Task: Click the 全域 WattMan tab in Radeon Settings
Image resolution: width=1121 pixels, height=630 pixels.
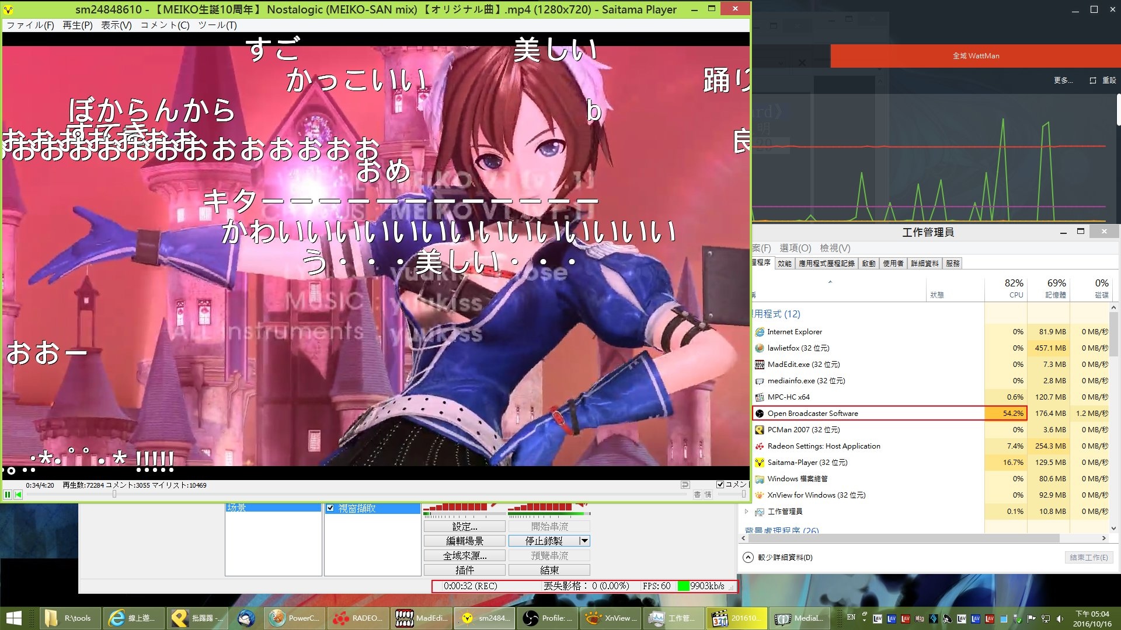Action: point(976,56)
